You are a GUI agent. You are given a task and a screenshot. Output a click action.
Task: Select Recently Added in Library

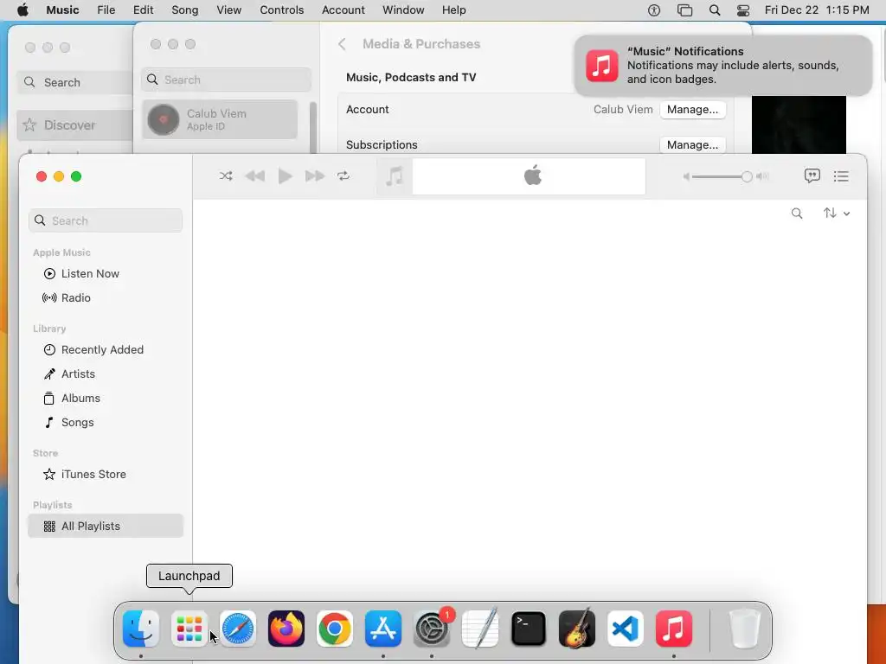[x=106, y=350]
